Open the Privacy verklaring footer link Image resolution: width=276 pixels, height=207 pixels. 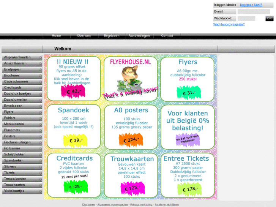click(x=141, y=205)
